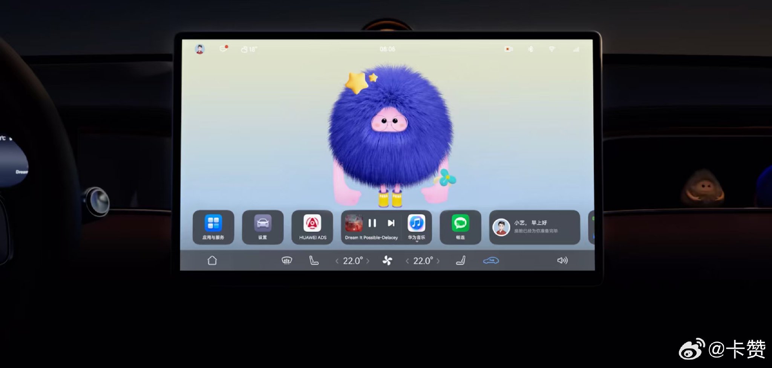Open Bluetooth status icon
Screen dimensions: 772x368
[530, 49]
